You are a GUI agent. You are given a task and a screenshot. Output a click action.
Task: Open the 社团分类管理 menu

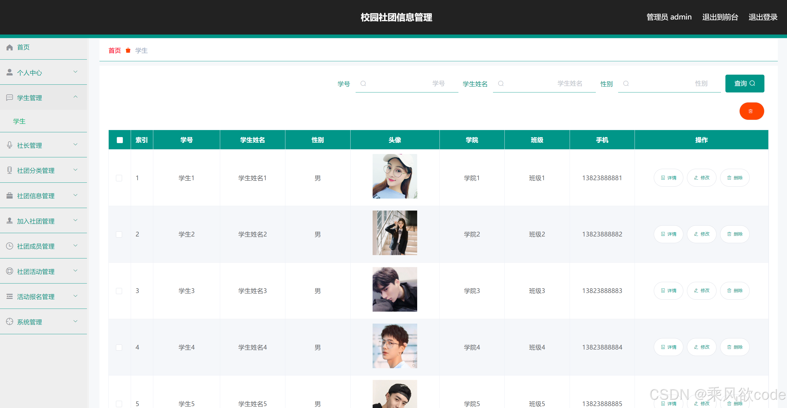pos(36,170)
